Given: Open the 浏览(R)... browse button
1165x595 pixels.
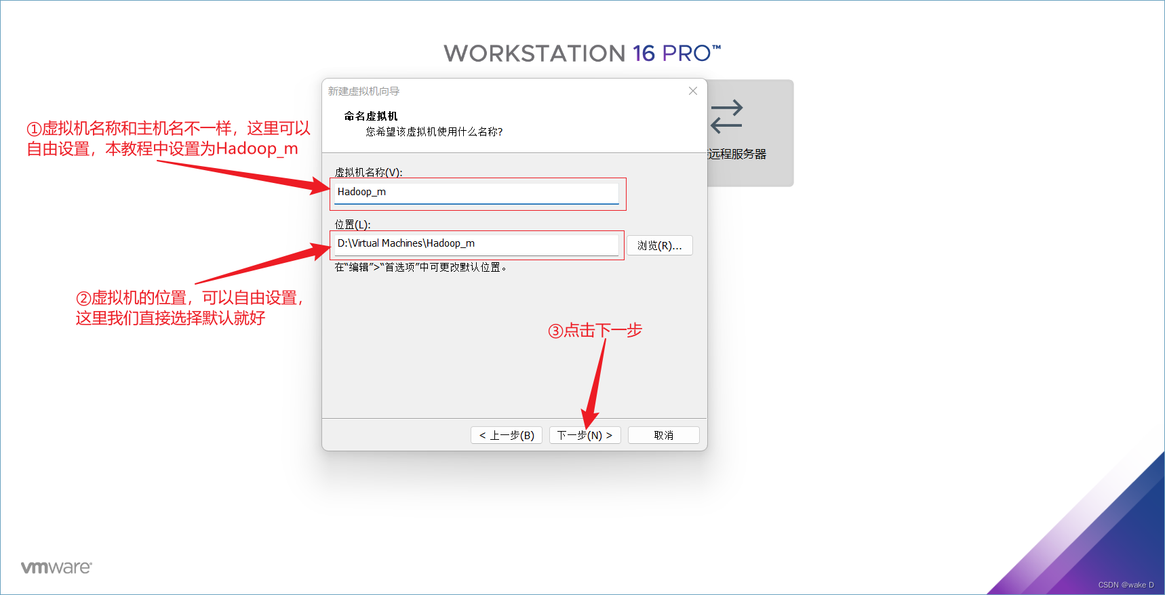Looking at the screenshot, I should click(660, 245).
